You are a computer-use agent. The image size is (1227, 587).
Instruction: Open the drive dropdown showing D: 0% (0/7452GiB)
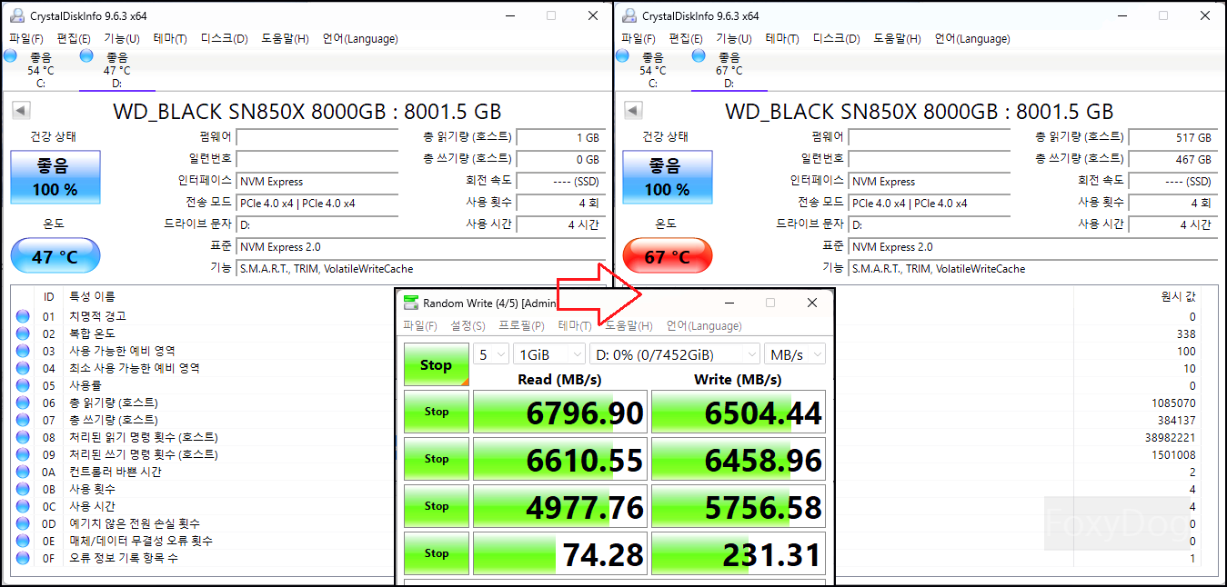click(675, 354)
